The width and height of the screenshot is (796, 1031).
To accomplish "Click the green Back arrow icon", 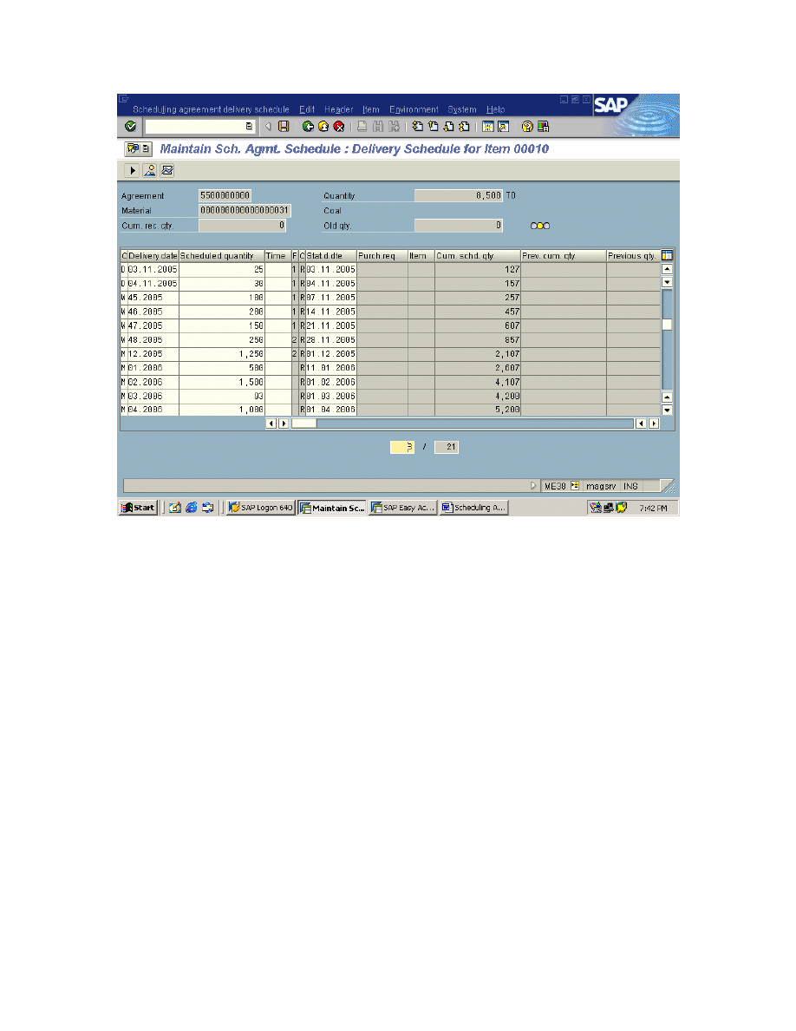I will click(x=308, y=127).
